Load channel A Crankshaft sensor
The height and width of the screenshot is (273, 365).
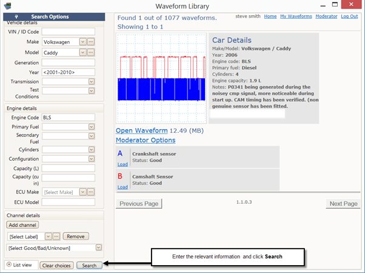coord(122,164)
